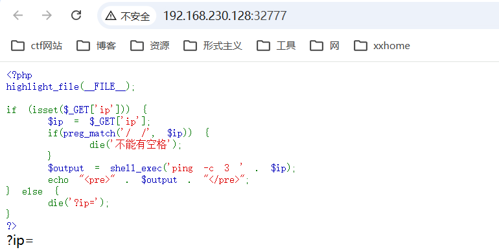Click the else branch line
The height and width of the screenshot is (252, 499).
tap(32, 191)
